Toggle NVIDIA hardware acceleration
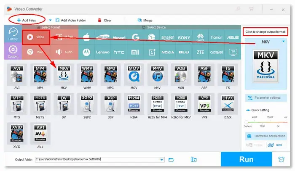The height and width of the screenshot is (171, 295). tap(255, 145)
